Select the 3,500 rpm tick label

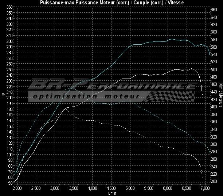coord(74,188)
